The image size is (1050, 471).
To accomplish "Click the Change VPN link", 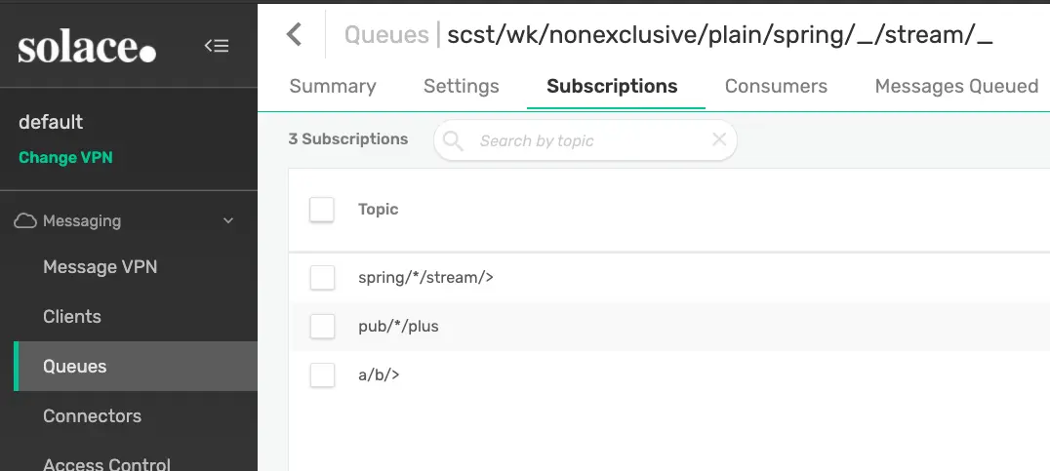I will [65, 157].
